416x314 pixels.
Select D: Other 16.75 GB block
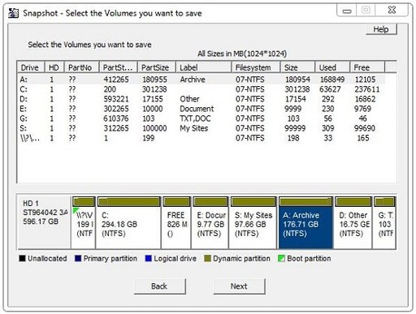[353, 222]
